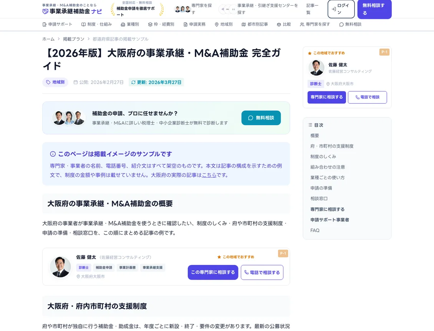The width and height of the screenshot is (434, 331).
Task: Open the 記事一覧 header link
Action: pyautogui.click(x=313, y=9)
